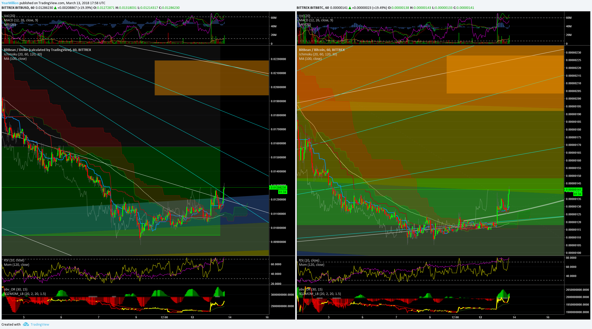Select Ichimoku (20, 60, 120, 30) in BitBean / Bitcoin chart
The width and height of the screenshot is (592, 329).
(318, 54)
